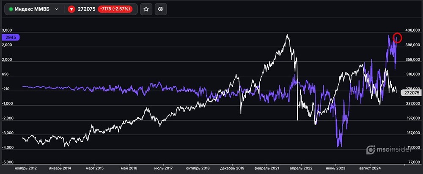
Task: Click the 272075 white right-axis price tag
Action: click(411, 92)
